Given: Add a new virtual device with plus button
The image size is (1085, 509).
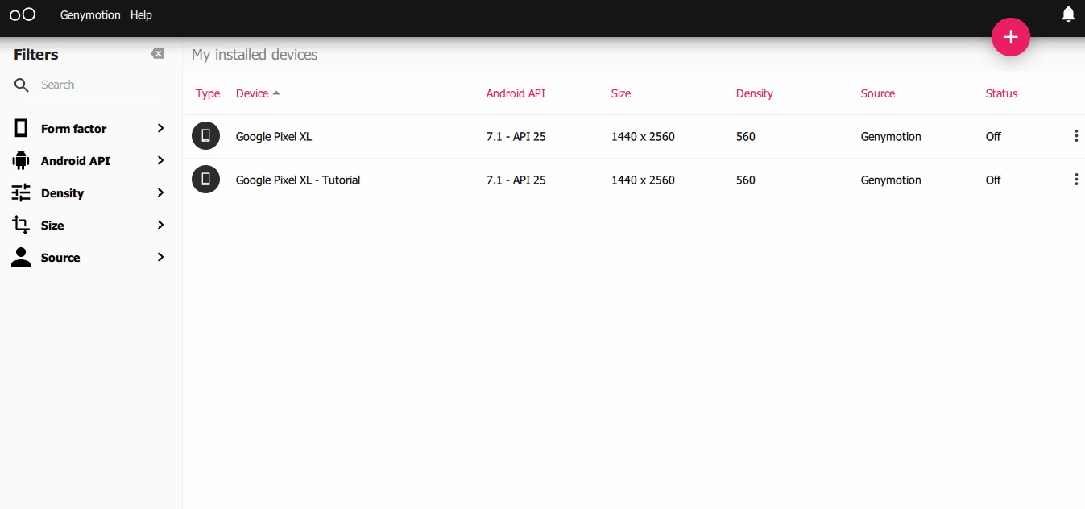Looking at the screenshot, I should (1011, 37).
